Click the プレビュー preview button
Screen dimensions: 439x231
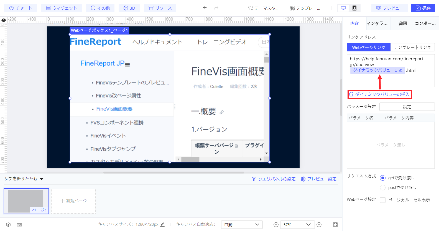click(x=390, y=8)
